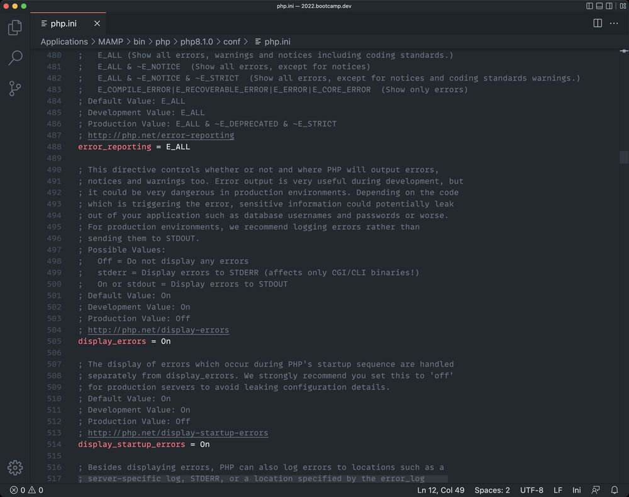Split the editor using the title bar icon

[596, 23]
